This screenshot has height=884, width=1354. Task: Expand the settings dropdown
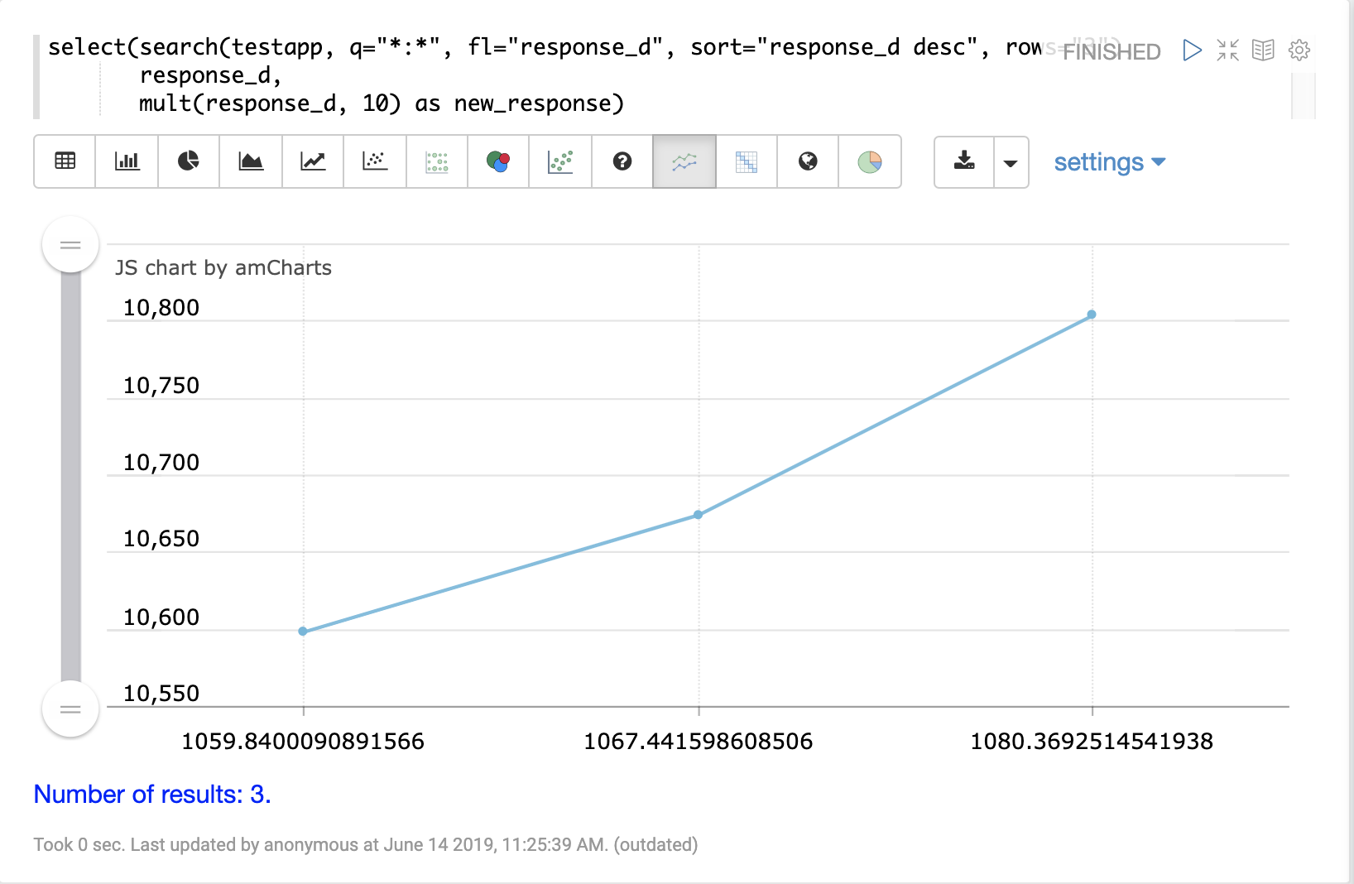click(x=1109, y=162)
